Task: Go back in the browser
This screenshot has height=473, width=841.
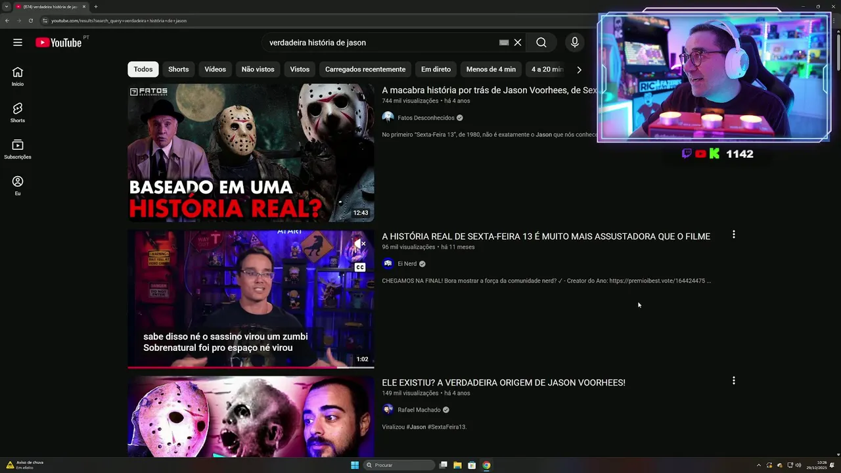Action: click(7, 20)
